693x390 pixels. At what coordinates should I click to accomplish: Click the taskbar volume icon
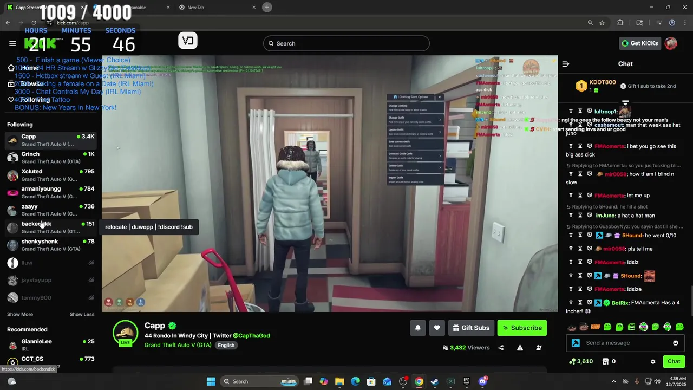(657, 381)
